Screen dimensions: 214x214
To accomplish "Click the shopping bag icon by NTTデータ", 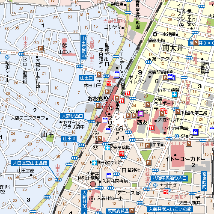I will click(117, 74).
